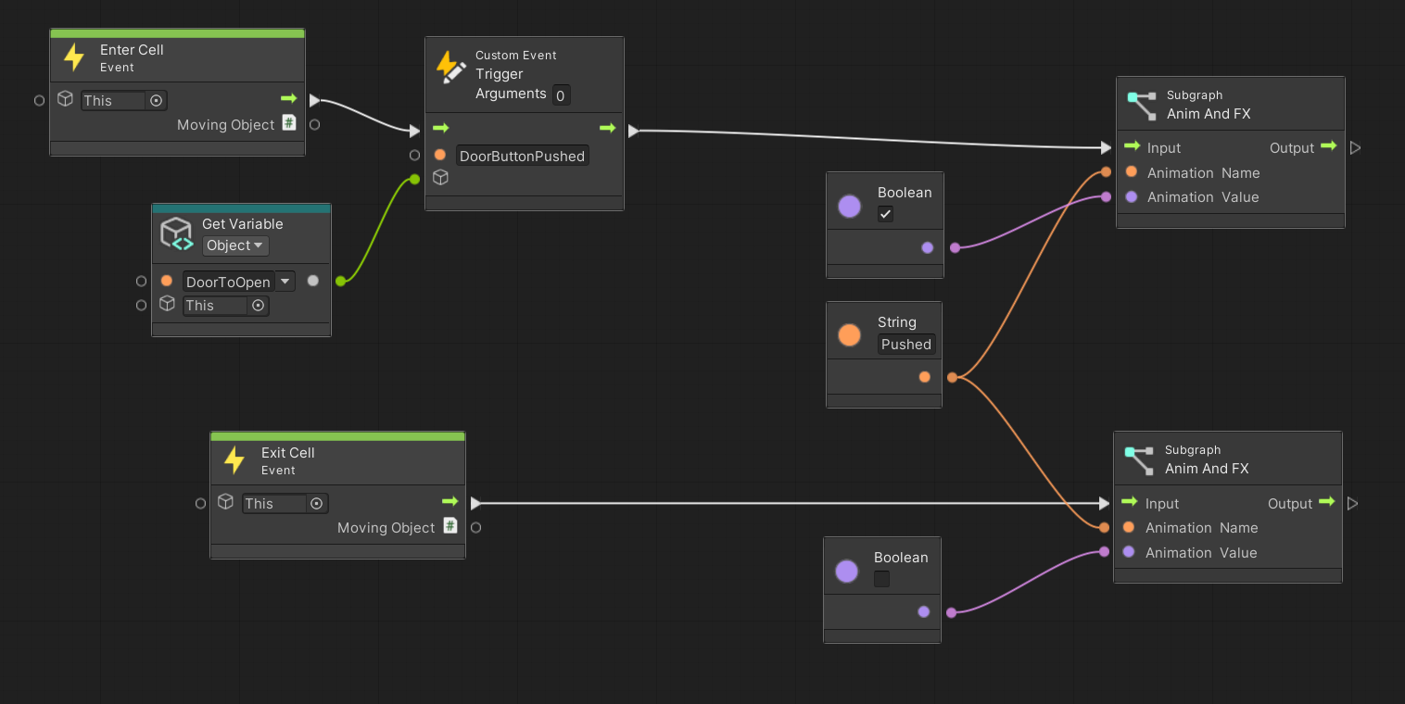Click the String node orange circle icon

pyautogui.click(x=849, y=334)
